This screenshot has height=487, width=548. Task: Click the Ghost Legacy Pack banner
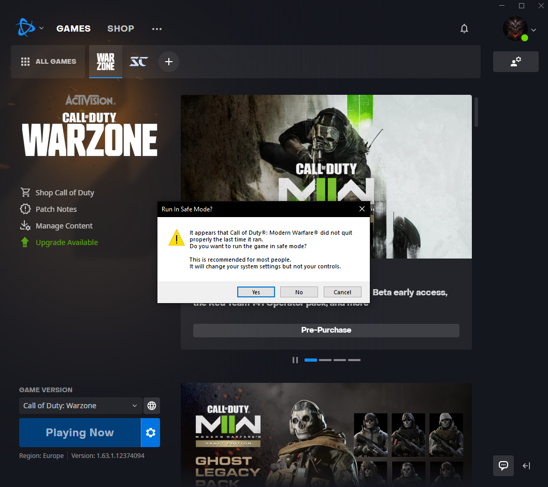(326, 435)
